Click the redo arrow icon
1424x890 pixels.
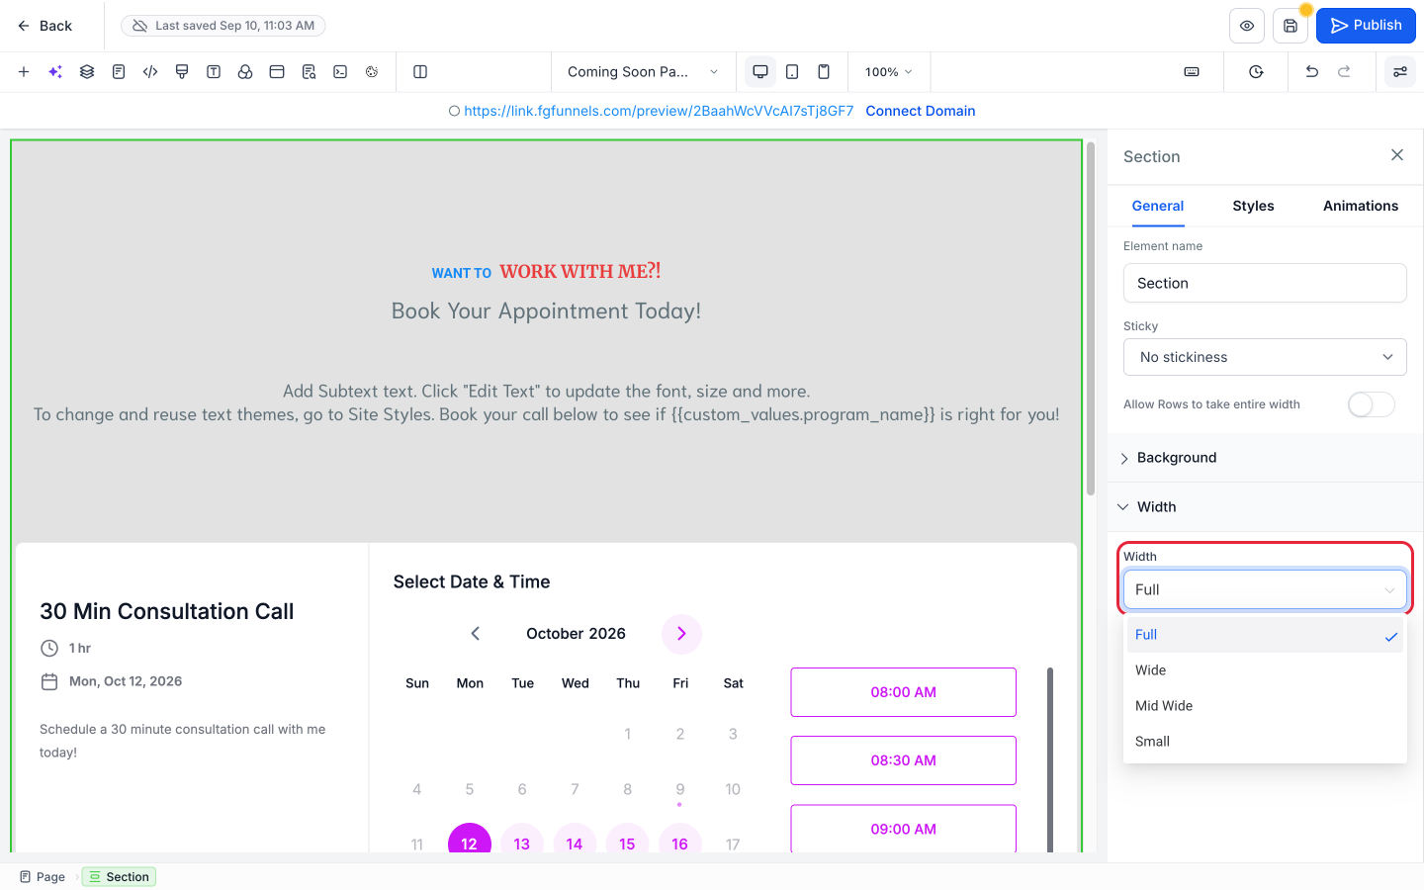(x=1344, y=71)
